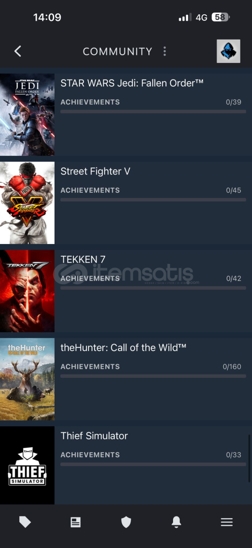
Task: Click STAR WARS Jedi ACHIEVEMENTS label
Action: (90, 102)
